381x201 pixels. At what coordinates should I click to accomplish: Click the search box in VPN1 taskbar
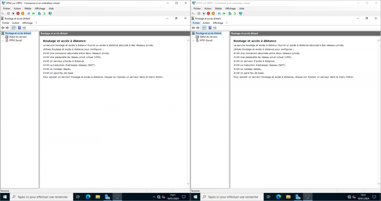(232, 197)
